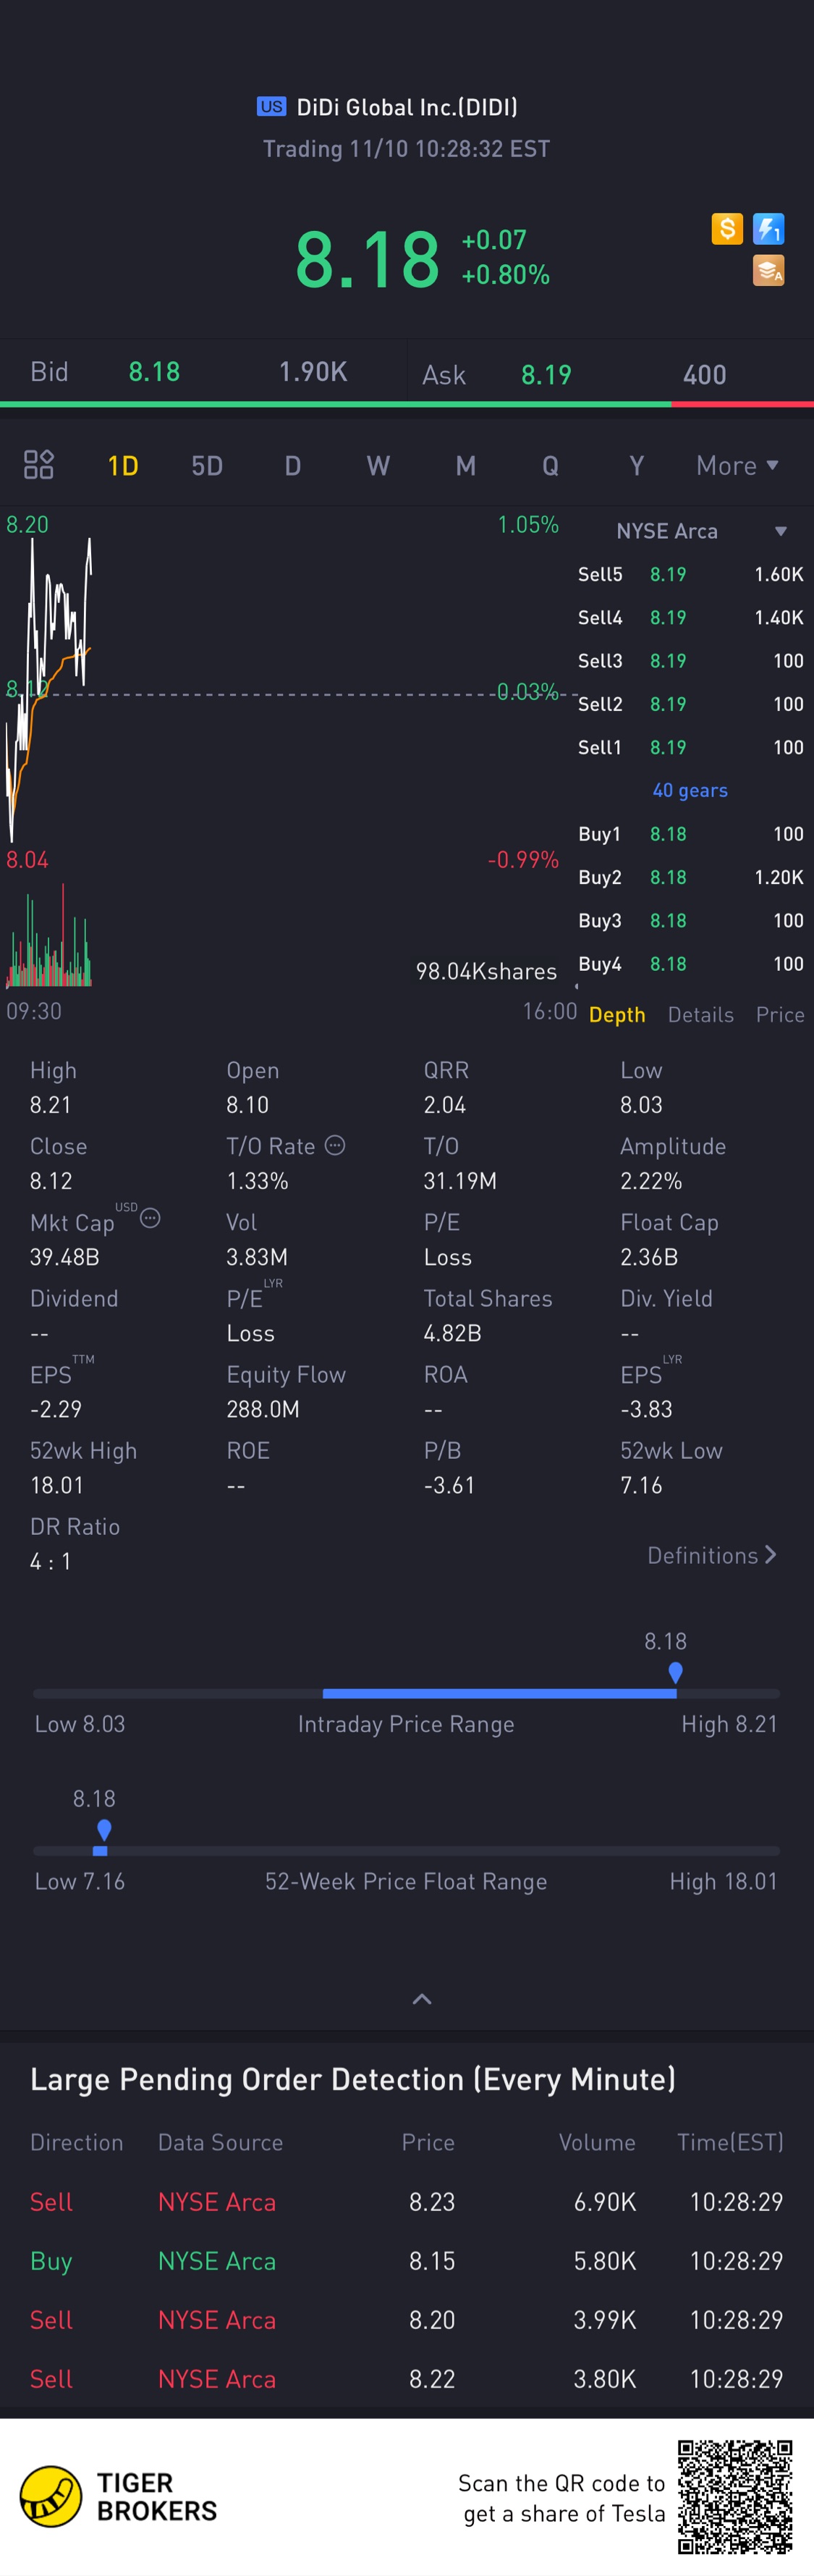This screenshot has height=2576, width=814.
Task: Tap the Tiger Brokers logo
Action: point(119,2496)
